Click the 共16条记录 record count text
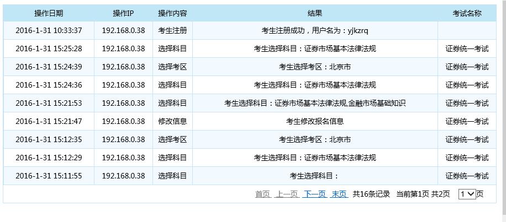 coord(371,194)
